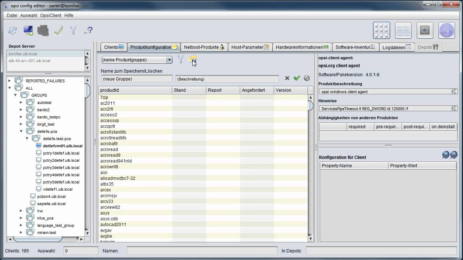Click the Hinweise field stepper
The height and width of the screenshot is (260, 463).
point(454,108)
